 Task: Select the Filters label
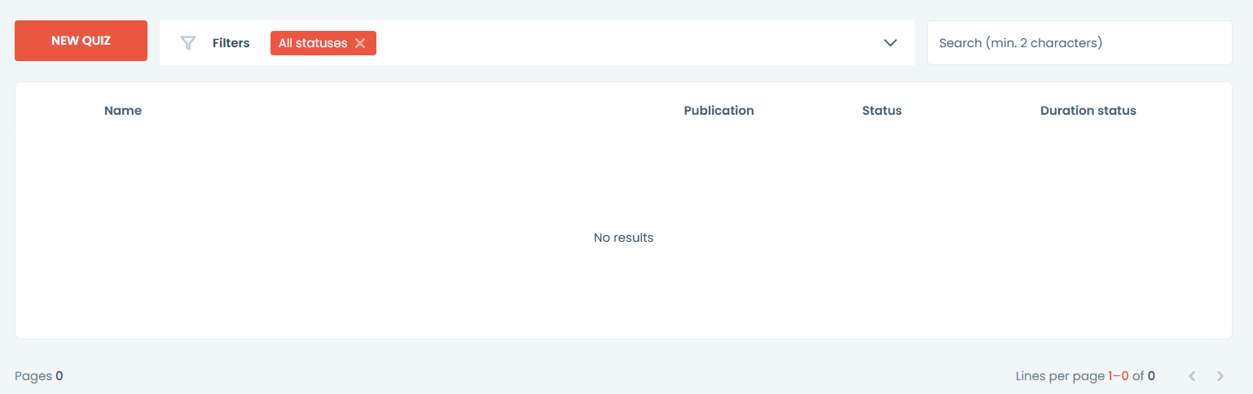click(231, 43)
